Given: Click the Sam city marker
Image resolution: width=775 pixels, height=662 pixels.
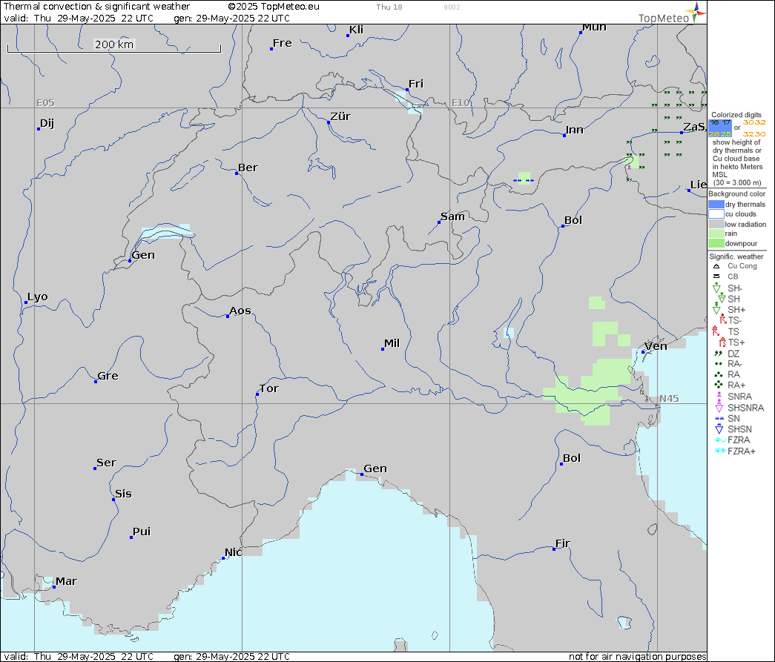Looking at the screenshot, I should coord(439,222).
